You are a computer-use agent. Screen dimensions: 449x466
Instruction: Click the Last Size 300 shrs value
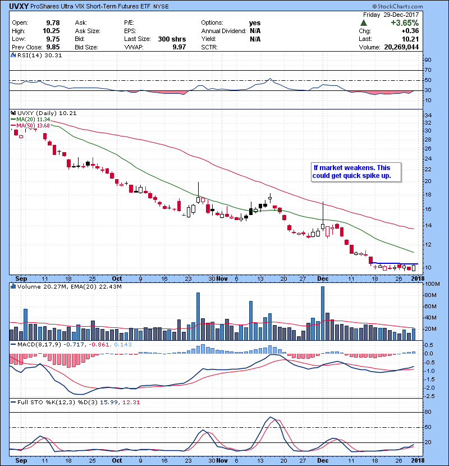pyautogui.click(x=172, y=39)
